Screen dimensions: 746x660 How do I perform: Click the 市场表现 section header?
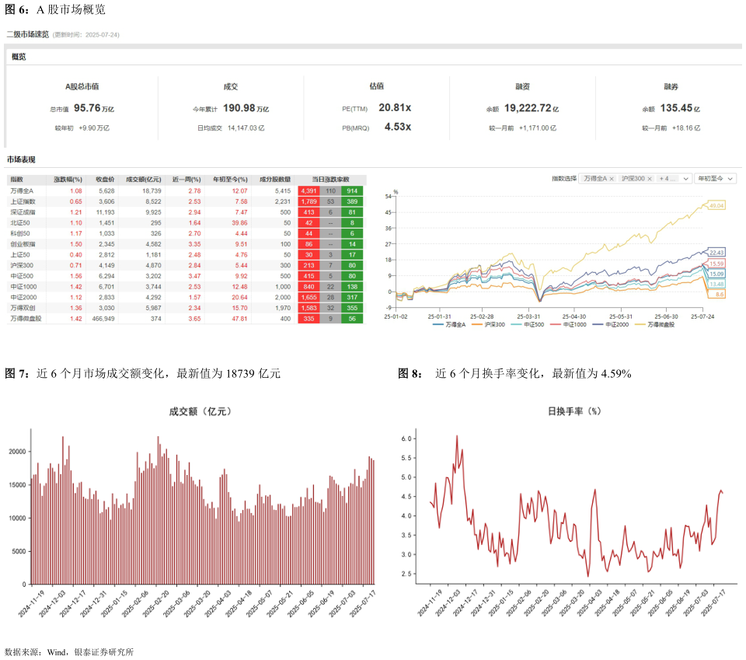click(21, 159)
